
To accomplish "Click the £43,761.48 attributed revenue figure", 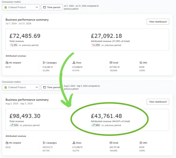I will pyautogui.click(x=106, y=116).
